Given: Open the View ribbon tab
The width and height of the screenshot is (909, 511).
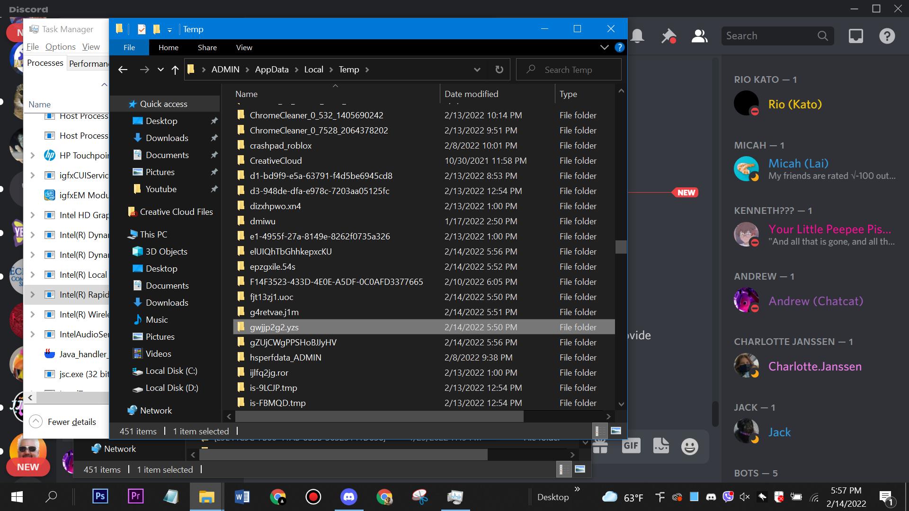Looking at the screenshot, I should 244,47.
